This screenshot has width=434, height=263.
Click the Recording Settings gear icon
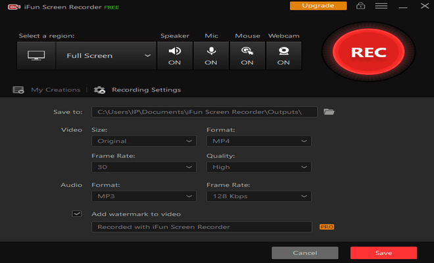[x=99, y=90]
